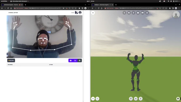This screenshot has height=102, width=181.
Task: Open the Chromium Web Browser app menu
Action: [19, 1]
